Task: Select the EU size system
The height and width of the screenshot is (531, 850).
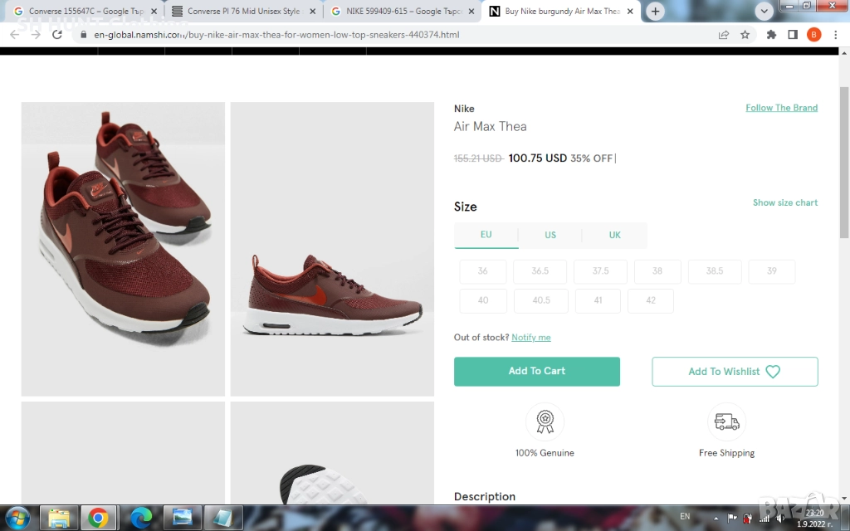Action: (x=486, y=235)
